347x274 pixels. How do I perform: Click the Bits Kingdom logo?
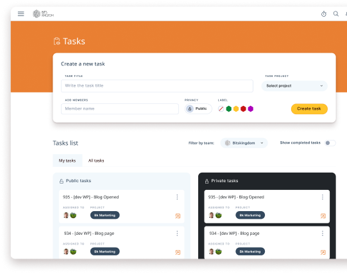coord(43,13)
